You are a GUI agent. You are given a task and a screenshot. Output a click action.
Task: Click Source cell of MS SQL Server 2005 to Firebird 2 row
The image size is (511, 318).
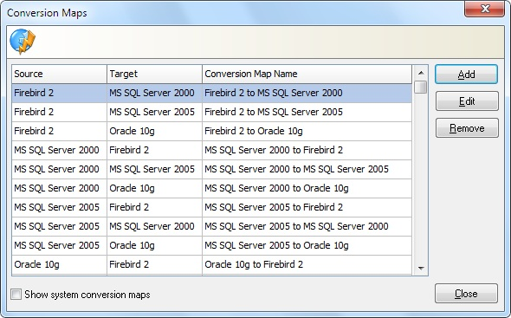(x=59, y=207)
